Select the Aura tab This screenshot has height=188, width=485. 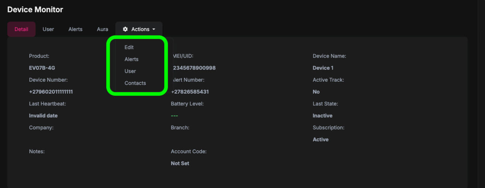[103, 29]
